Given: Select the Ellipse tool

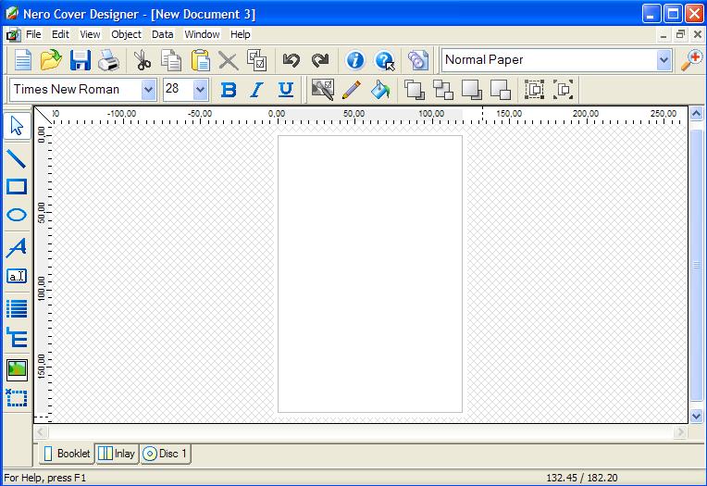Looking at the screenshot, I should (x=17, y=217).
